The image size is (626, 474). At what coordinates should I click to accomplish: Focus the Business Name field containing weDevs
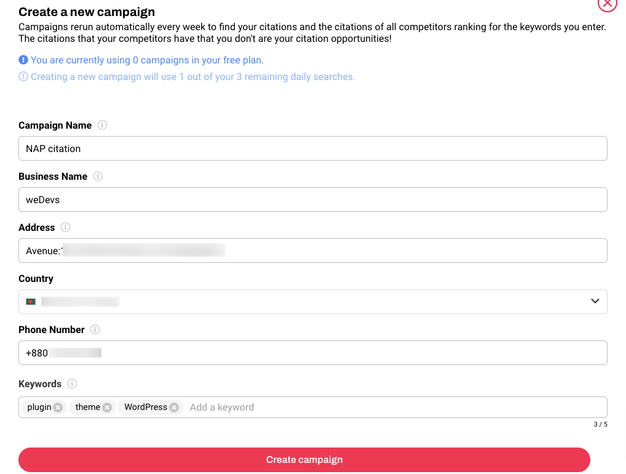coord(312,199)
